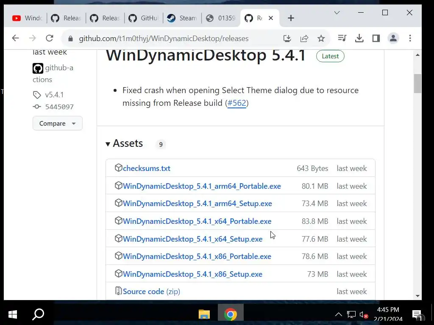This screenshot has height=325, width=434.
Task: Show hidden system tray icons
Action: [338, 314]
